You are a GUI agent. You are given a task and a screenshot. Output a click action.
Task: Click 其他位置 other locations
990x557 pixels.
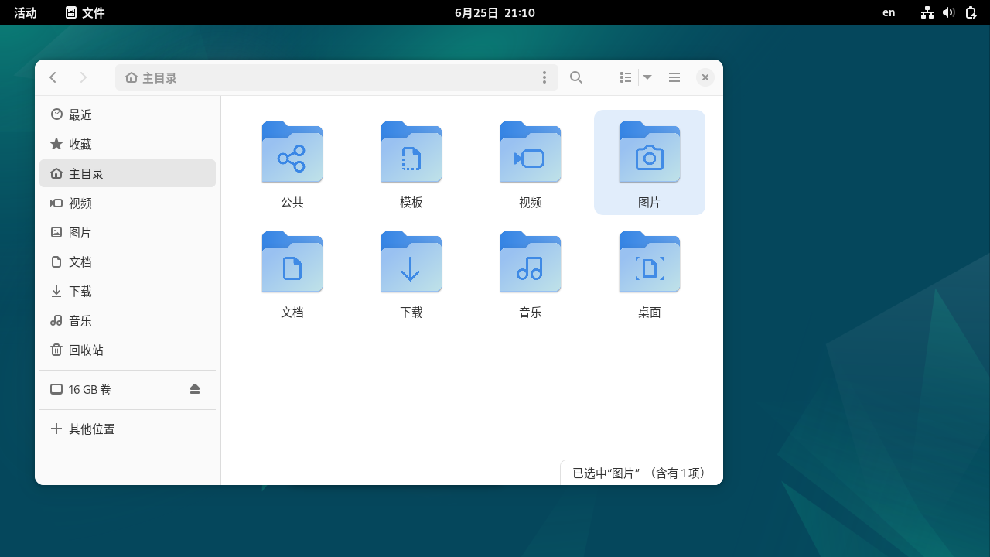point(91,429)
